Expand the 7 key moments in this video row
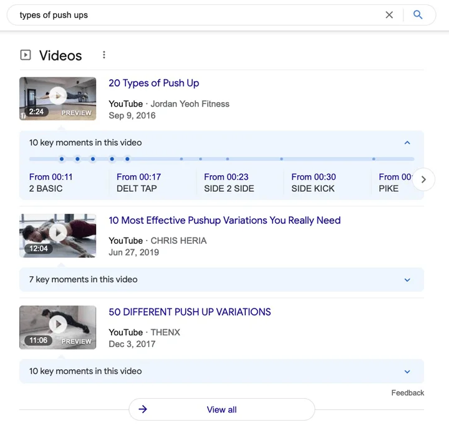The width and height of the screenshot is (449, 425). click(221, 280)
